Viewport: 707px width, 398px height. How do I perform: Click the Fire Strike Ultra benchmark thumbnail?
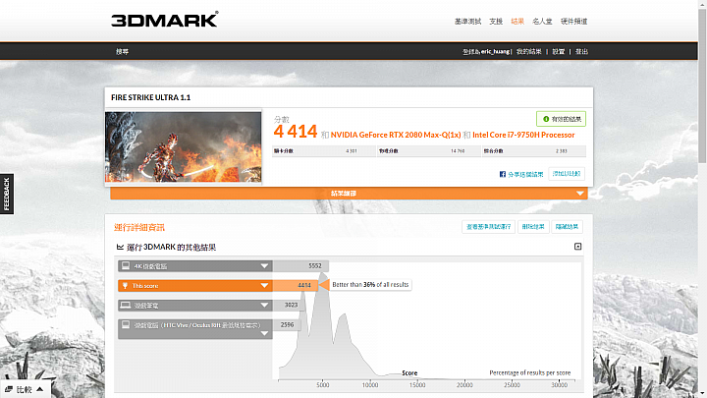[x=183, y=147]
